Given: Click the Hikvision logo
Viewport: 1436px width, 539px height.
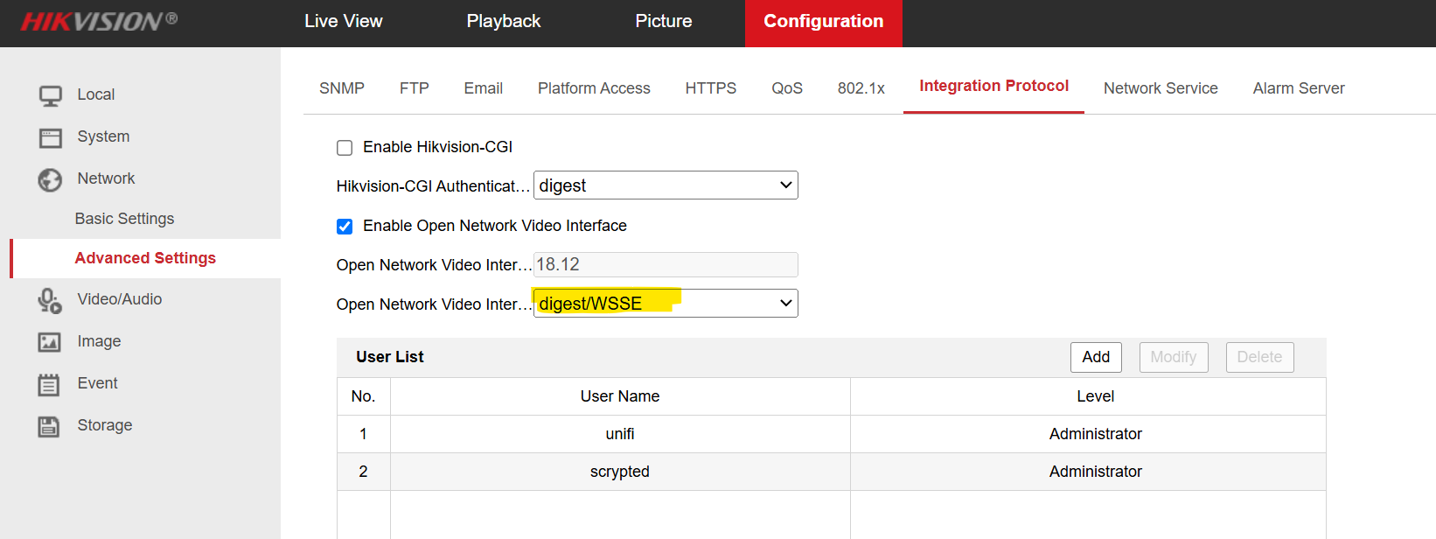Looking at the screenshot, I should tap(99, 21).
